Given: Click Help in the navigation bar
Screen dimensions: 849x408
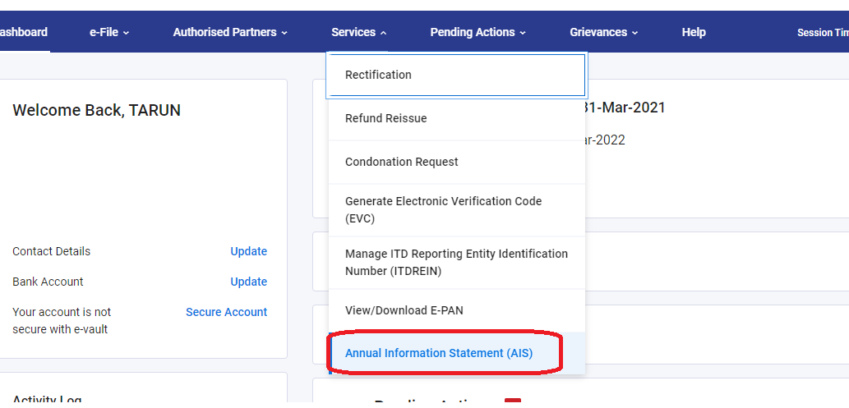Looking at the screenshot, I should (694, 32).
